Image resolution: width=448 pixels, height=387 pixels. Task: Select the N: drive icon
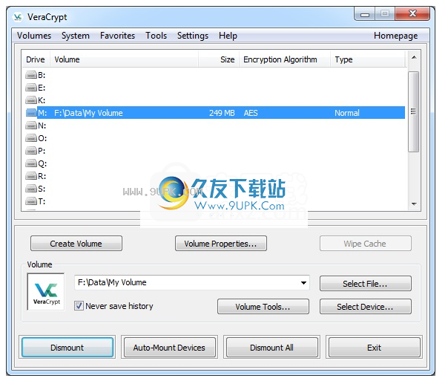click(x=31, y=126)
